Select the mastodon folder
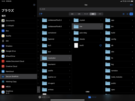This screenshot has width=135, height=101. click(56, 58)
